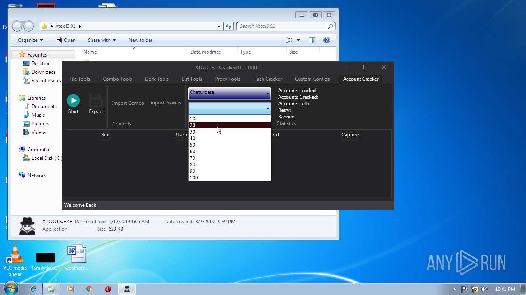
Task: Select 30 from the dropdown list
Action: (x=230, y=132)
